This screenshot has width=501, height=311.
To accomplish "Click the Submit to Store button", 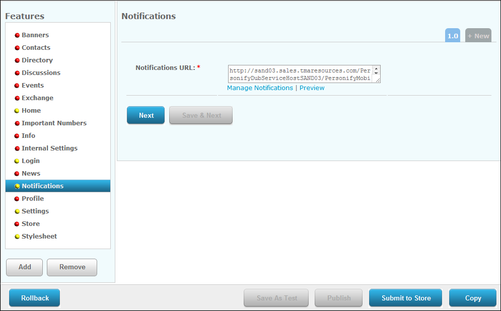I will click(x=406, y=298).
